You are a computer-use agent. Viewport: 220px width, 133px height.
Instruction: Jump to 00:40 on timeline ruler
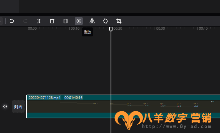click(x=203, y=28)
